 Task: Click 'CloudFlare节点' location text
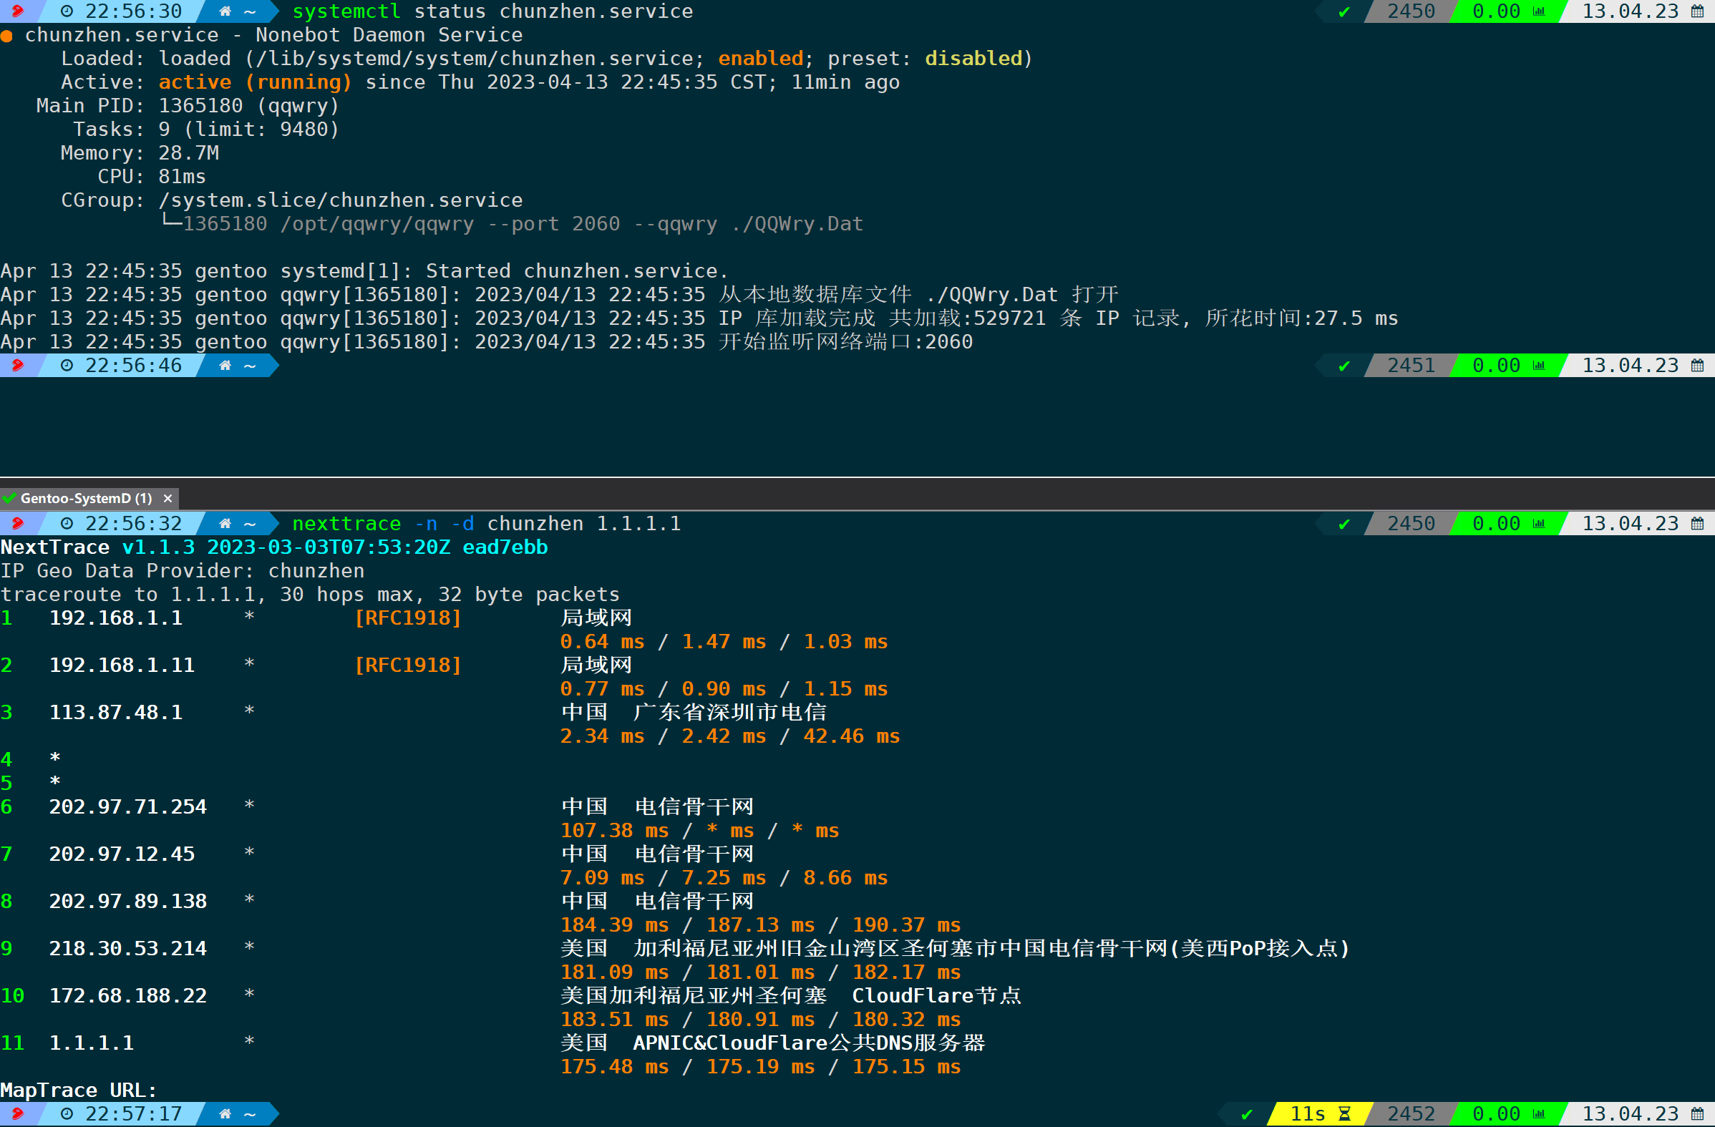[x=937, y=996]
